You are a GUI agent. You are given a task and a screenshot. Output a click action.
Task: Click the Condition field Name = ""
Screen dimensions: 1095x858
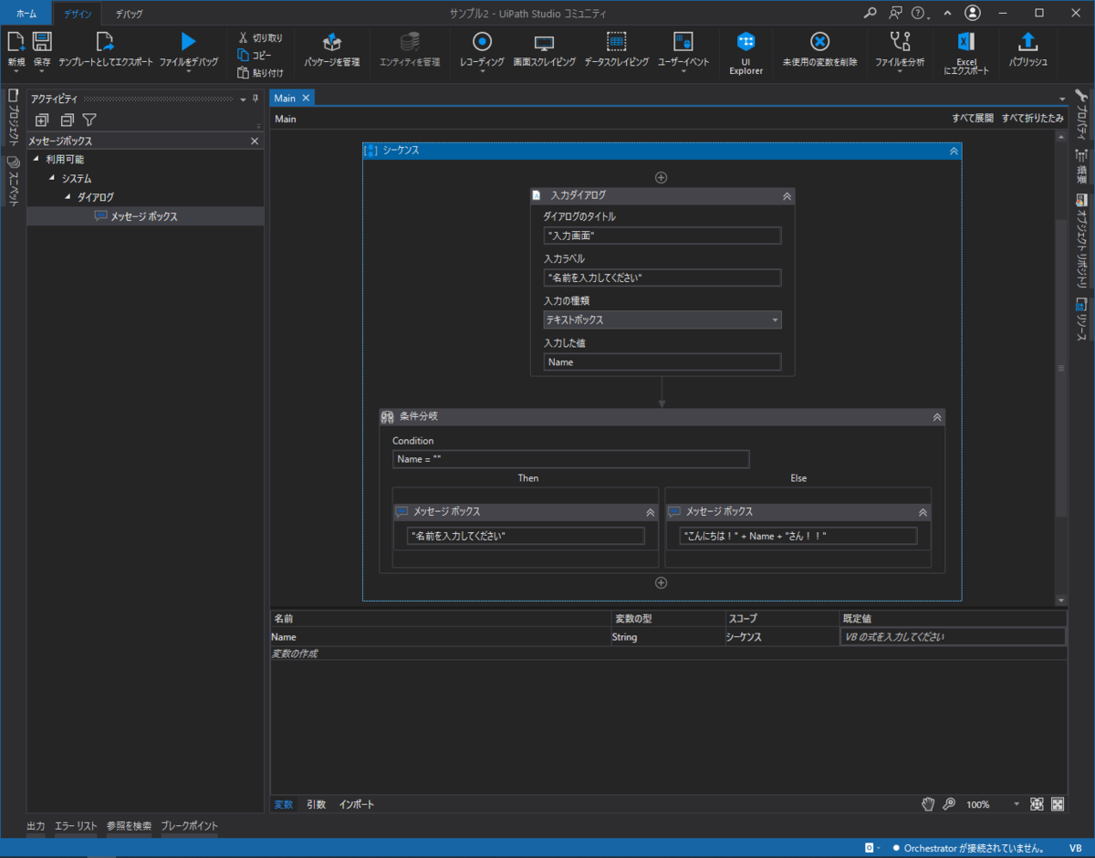coord(571,459)
